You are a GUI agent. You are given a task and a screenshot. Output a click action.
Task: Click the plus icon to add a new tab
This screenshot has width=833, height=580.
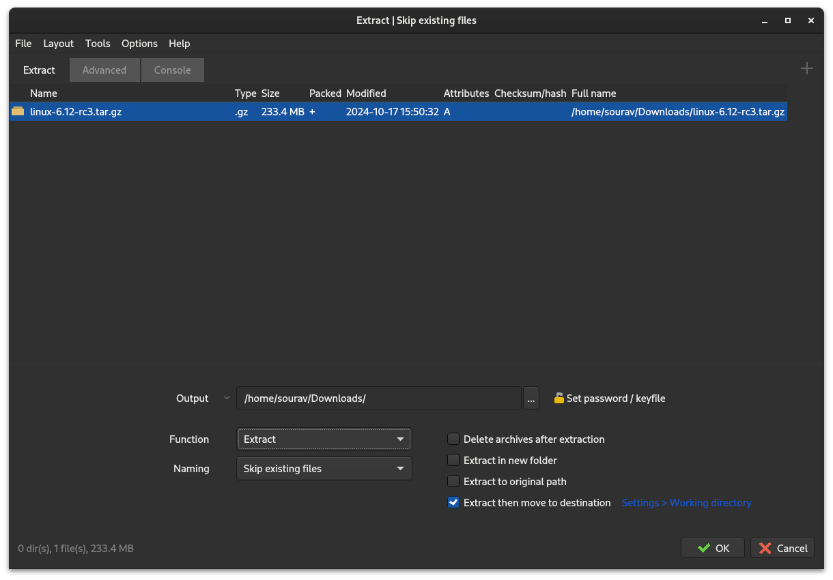[806, 68]
